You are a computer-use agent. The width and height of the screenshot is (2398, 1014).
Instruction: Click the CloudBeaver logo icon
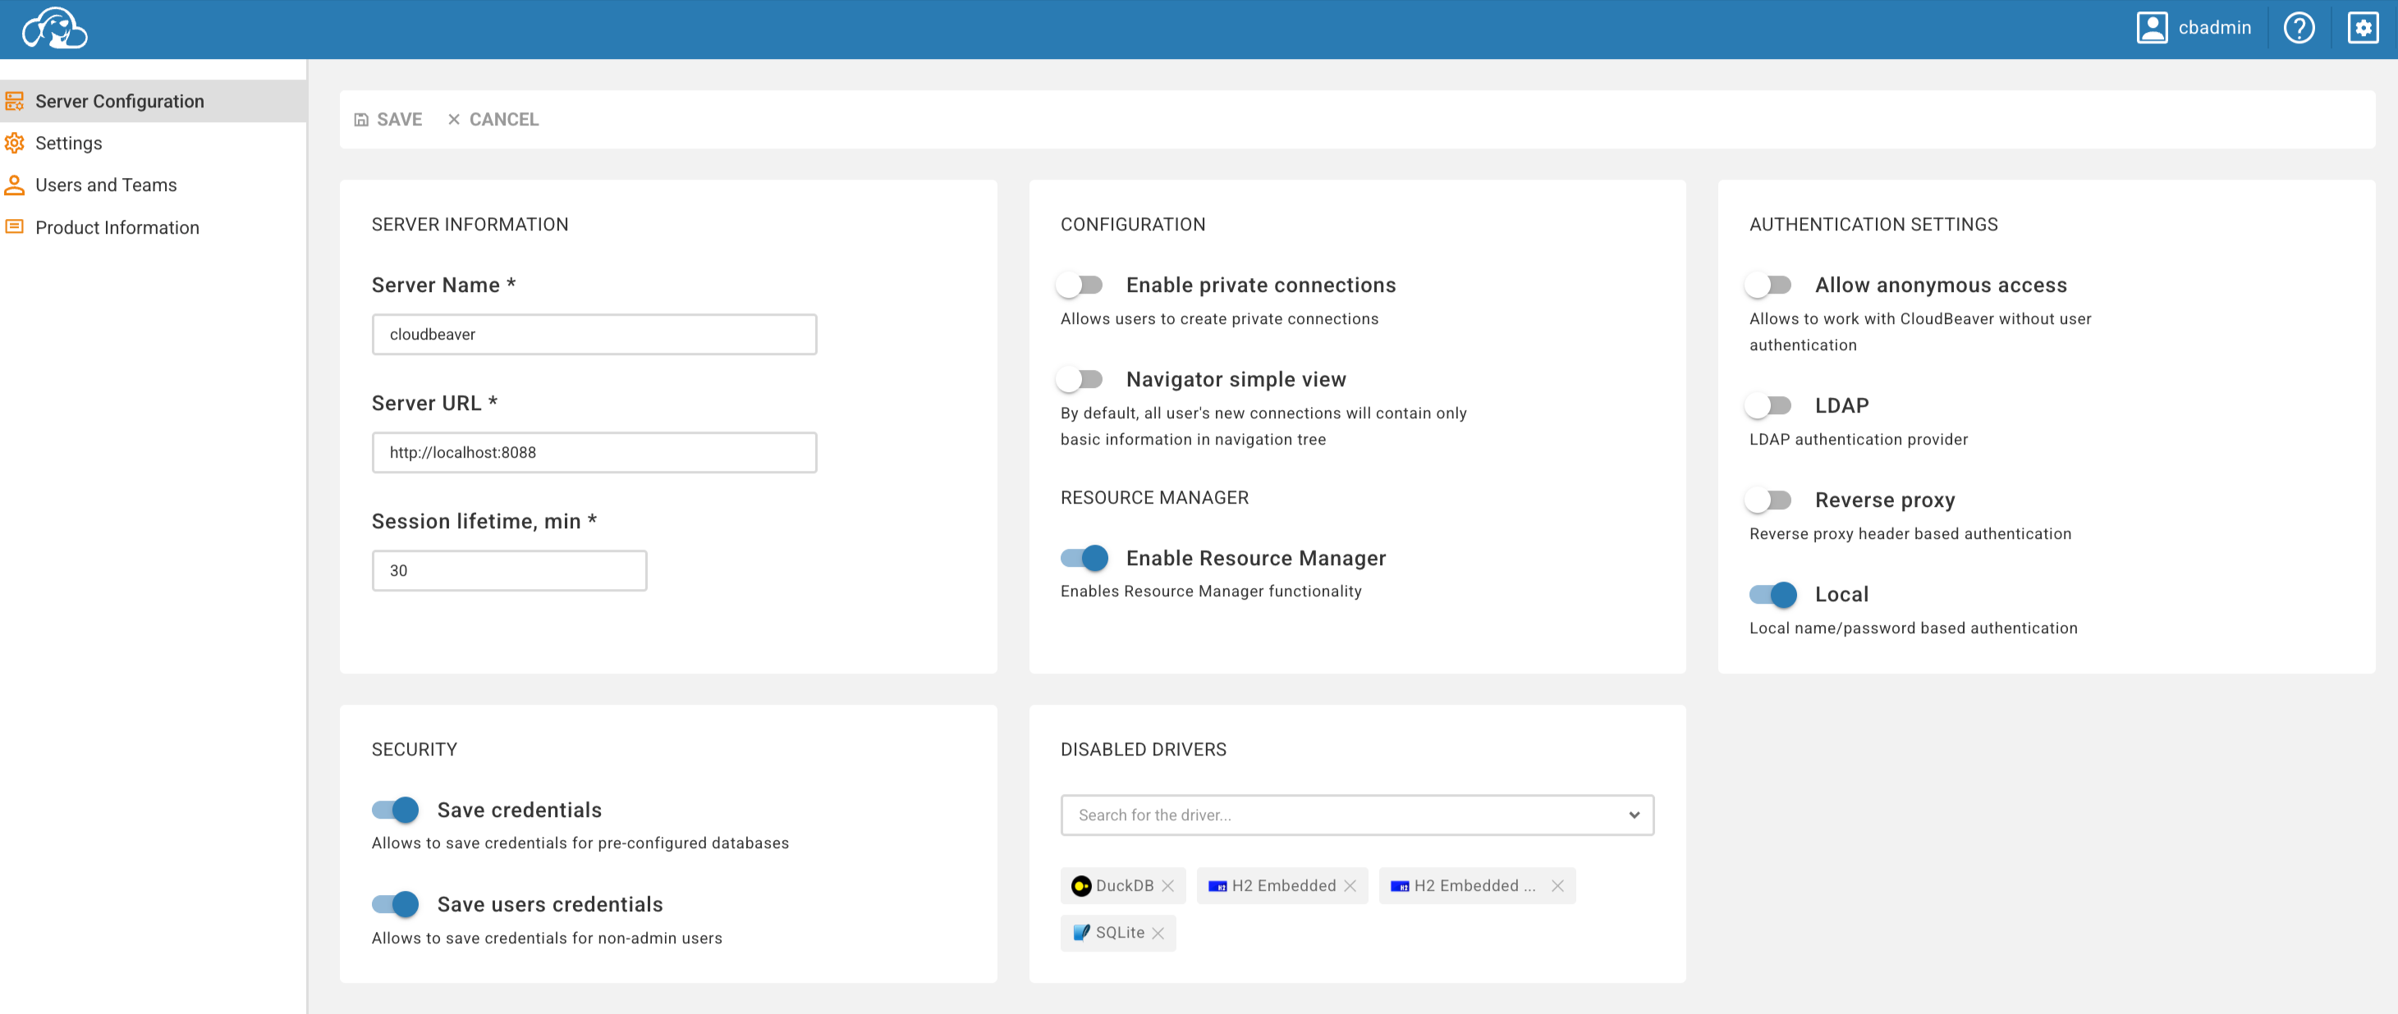click(55, 28)
